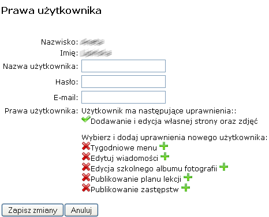Image resolution: width=269 pixels, height=217 pixels.
Task: Add Edycja szkolnego albumu fotografii permission plus
Action: pos(224,167)
